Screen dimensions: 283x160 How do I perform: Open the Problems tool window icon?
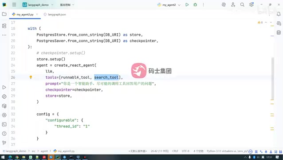pyautogui.click(x=4, y=134)
